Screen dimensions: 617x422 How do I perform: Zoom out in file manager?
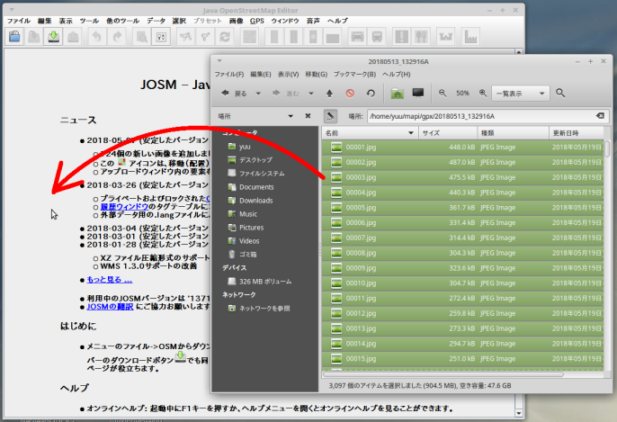click(x=443, y=93)
